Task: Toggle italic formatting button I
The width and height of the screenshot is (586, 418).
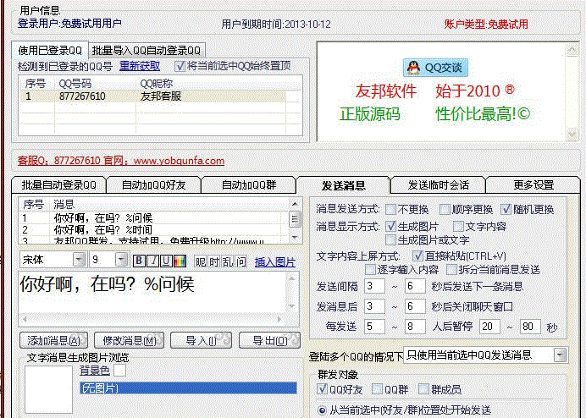Action: point(152,261)
